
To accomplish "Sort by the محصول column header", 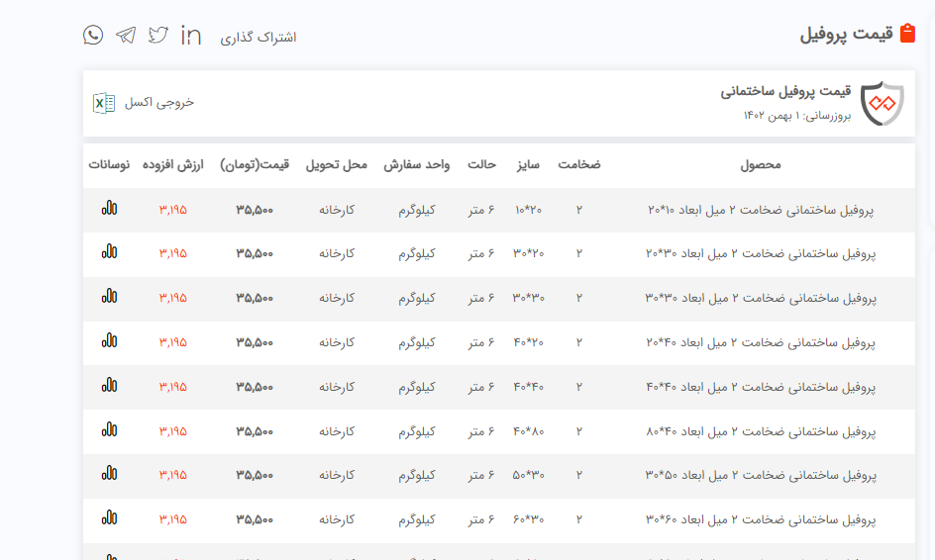I will coord(761,165).
